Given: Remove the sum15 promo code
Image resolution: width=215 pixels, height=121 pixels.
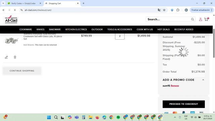Looking at the screenshot, I should 175,86.
